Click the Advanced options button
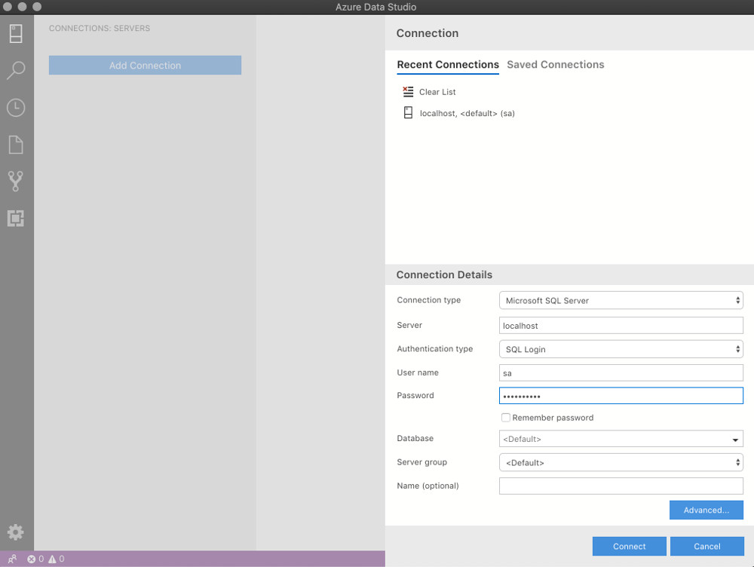 (x=706, y=510)
